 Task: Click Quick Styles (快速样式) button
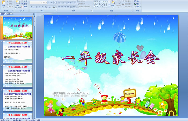(x=119, y=4)
